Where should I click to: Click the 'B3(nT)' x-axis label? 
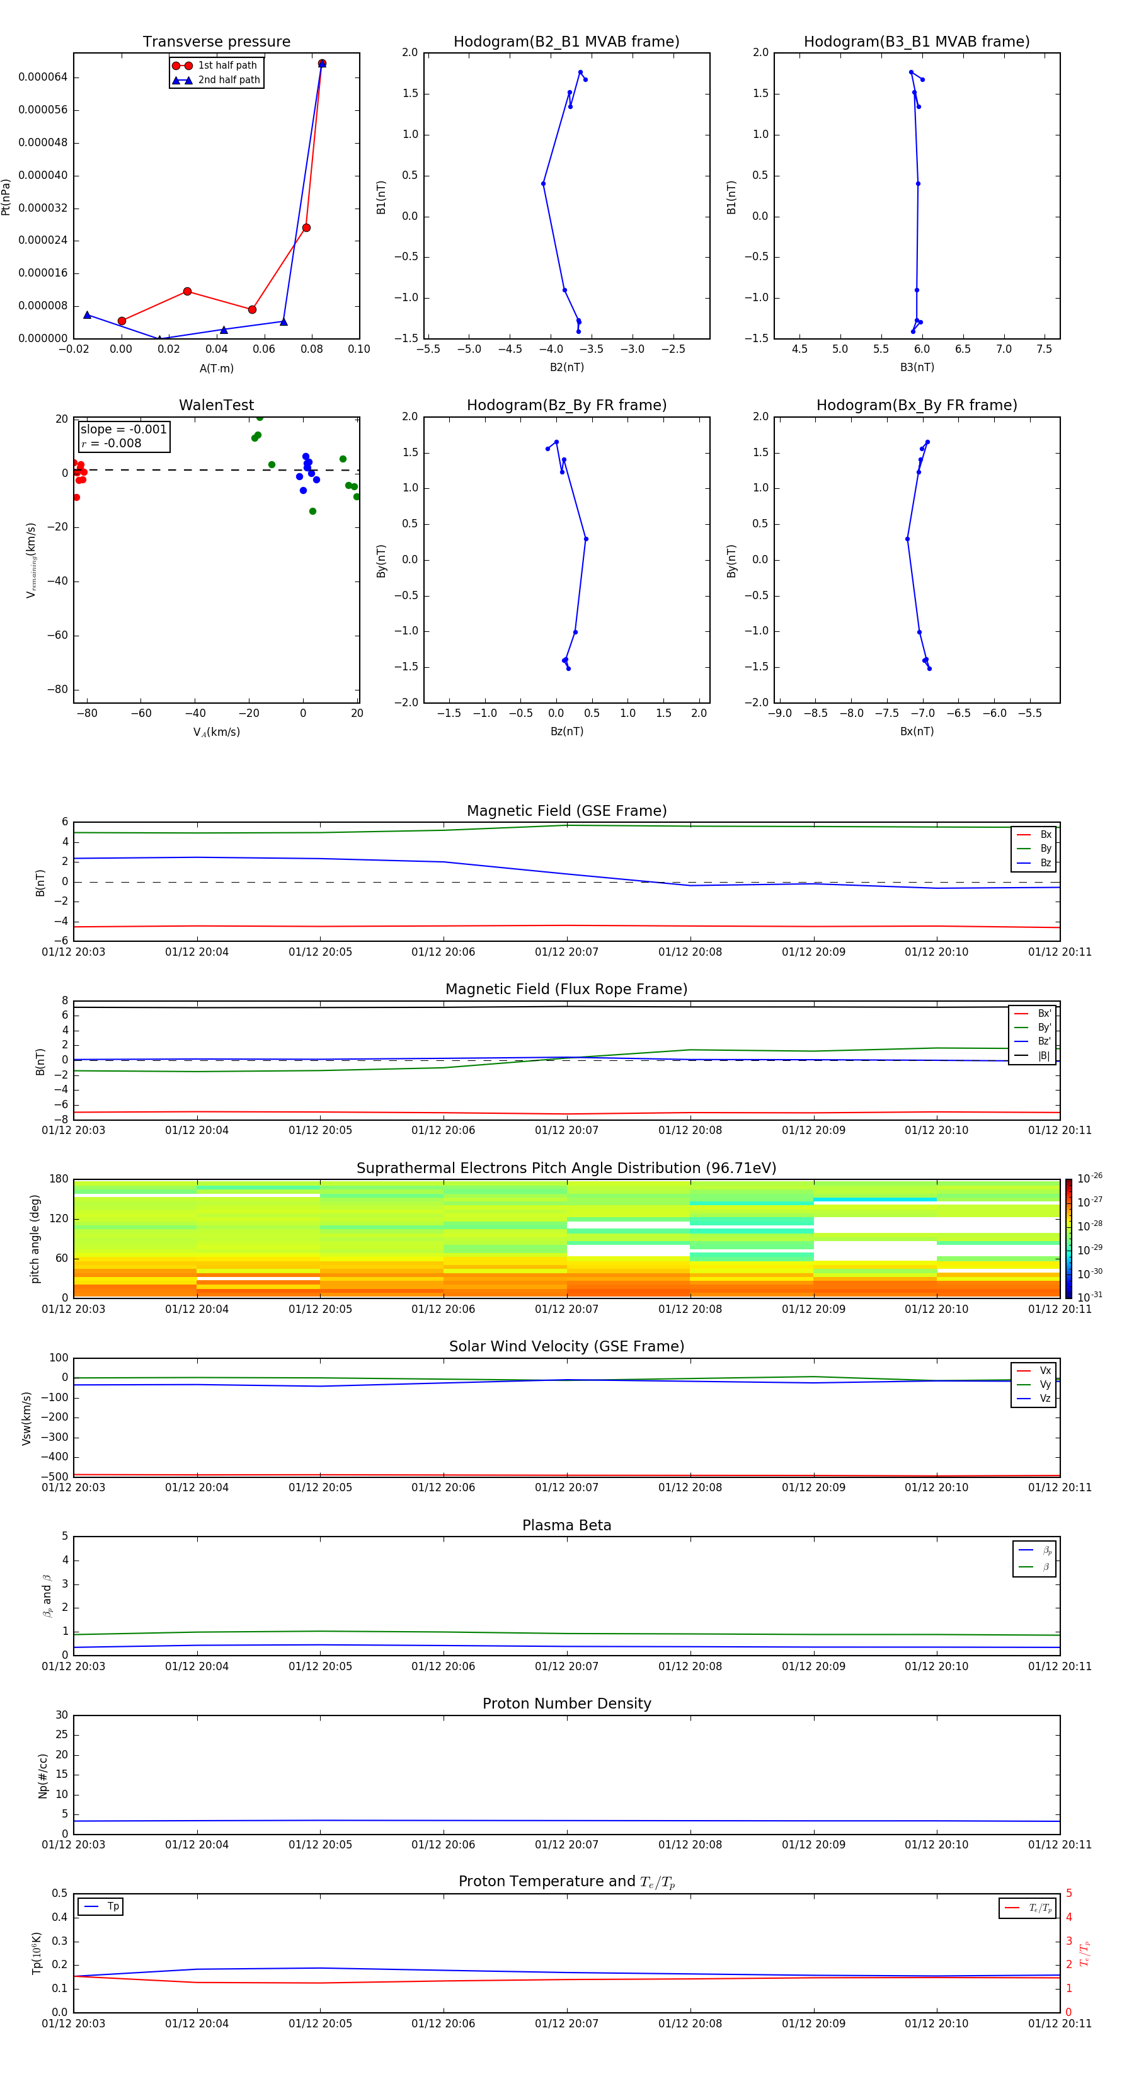[917, 368]
